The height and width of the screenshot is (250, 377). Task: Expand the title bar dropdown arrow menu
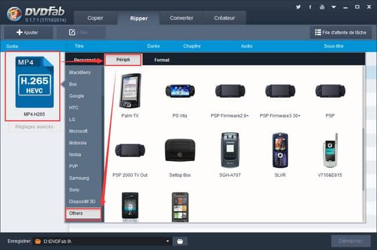click(333, 7)
